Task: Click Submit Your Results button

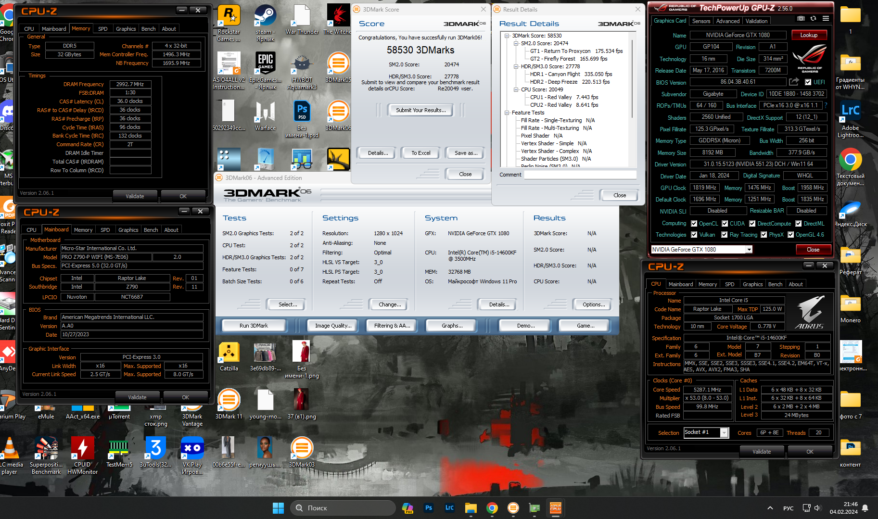Action: click(x=420, y=110)
